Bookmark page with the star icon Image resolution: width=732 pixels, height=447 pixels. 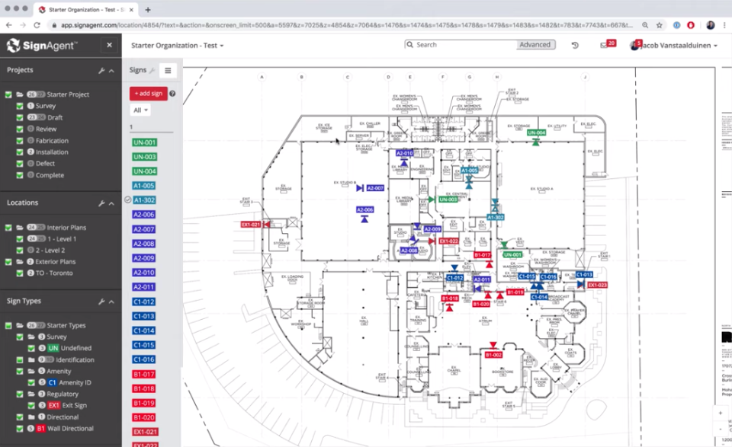pos(659,25)
